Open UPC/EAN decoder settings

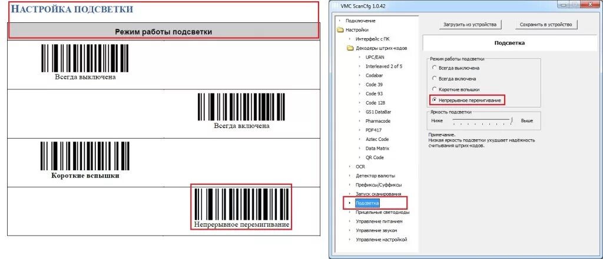click(x=375, y=57)
